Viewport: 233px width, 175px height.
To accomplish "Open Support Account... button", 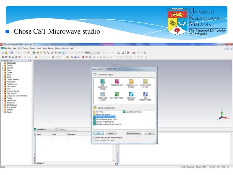I will 134,133.
